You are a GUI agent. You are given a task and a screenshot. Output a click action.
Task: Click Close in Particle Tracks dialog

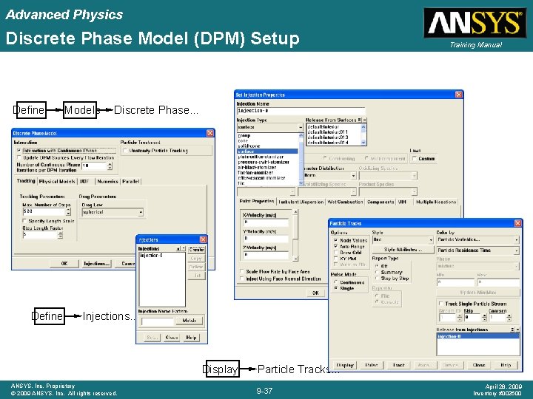[479, 365]
